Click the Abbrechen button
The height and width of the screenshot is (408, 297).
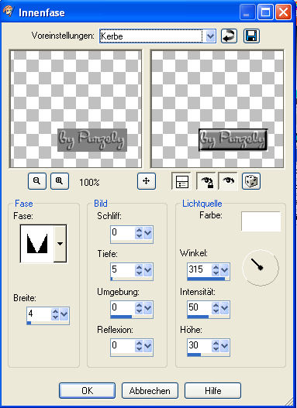[x=150, y=390]
